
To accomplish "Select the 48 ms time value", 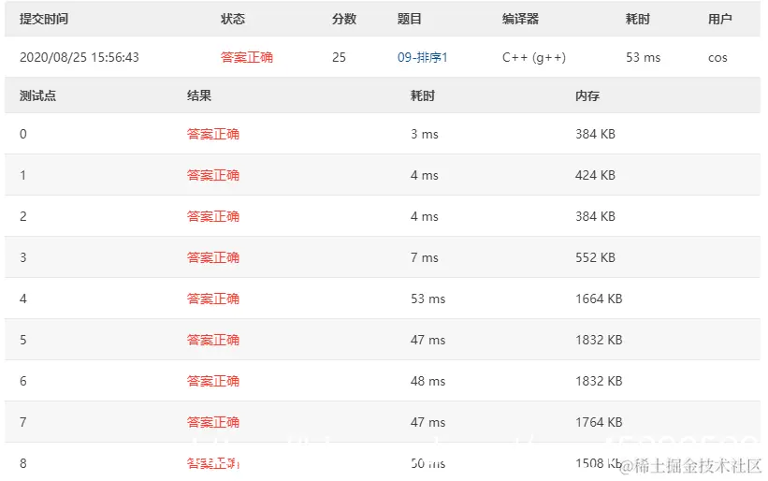I will (428, 381).
